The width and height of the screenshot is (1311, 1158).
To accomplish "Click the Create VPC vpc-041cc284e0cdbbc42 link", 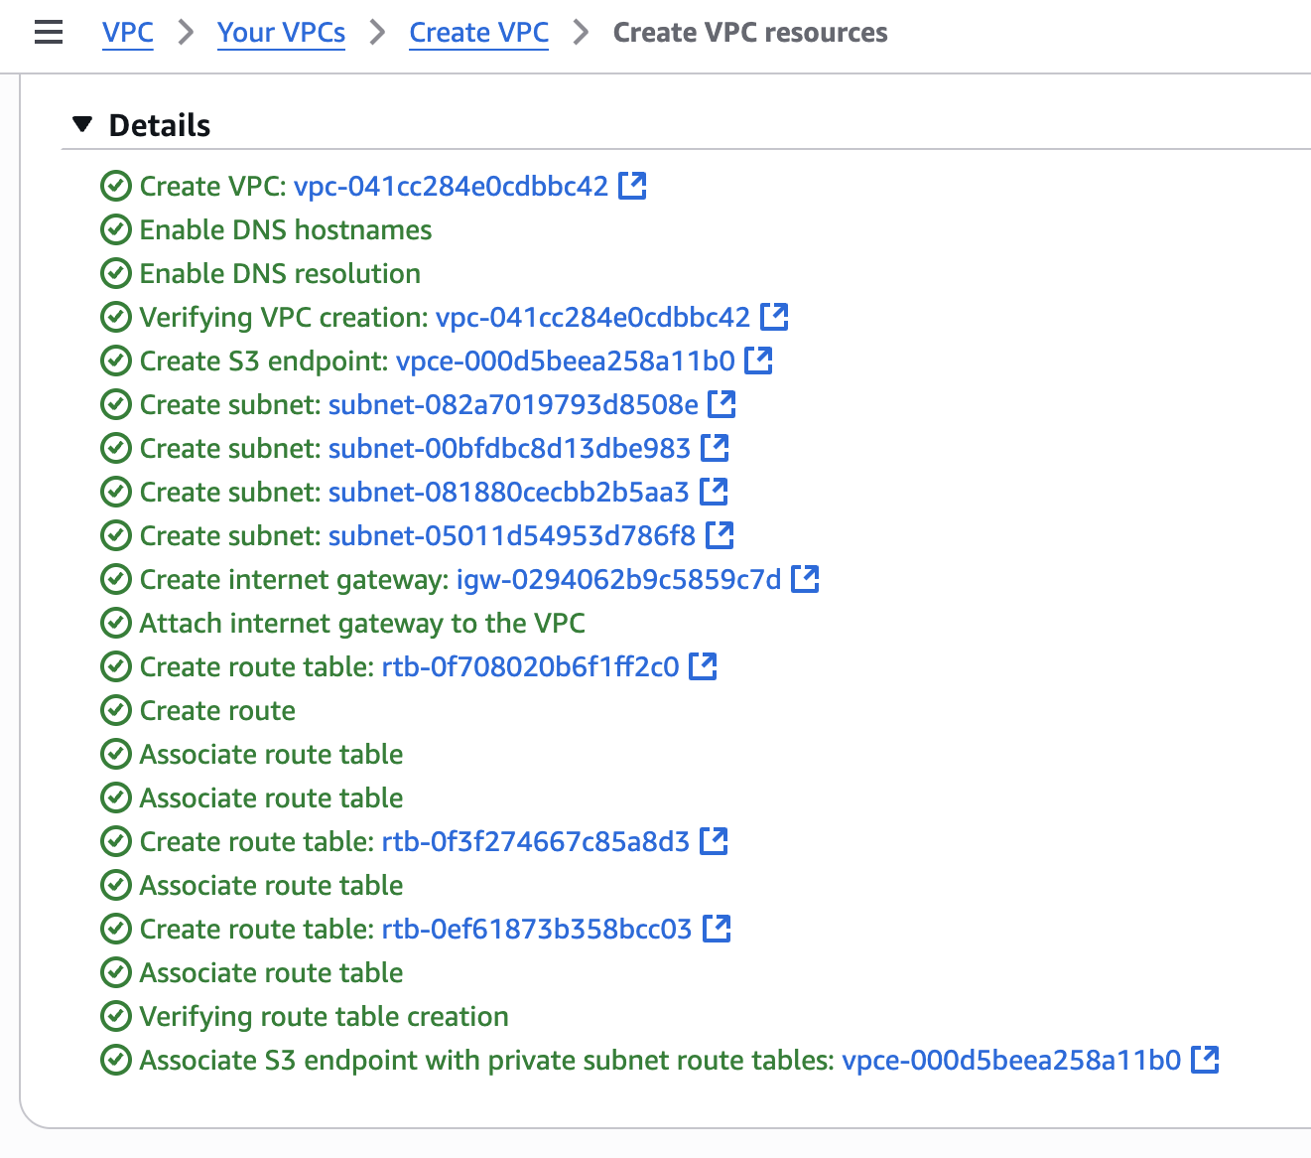I will [x=451, y=186].
